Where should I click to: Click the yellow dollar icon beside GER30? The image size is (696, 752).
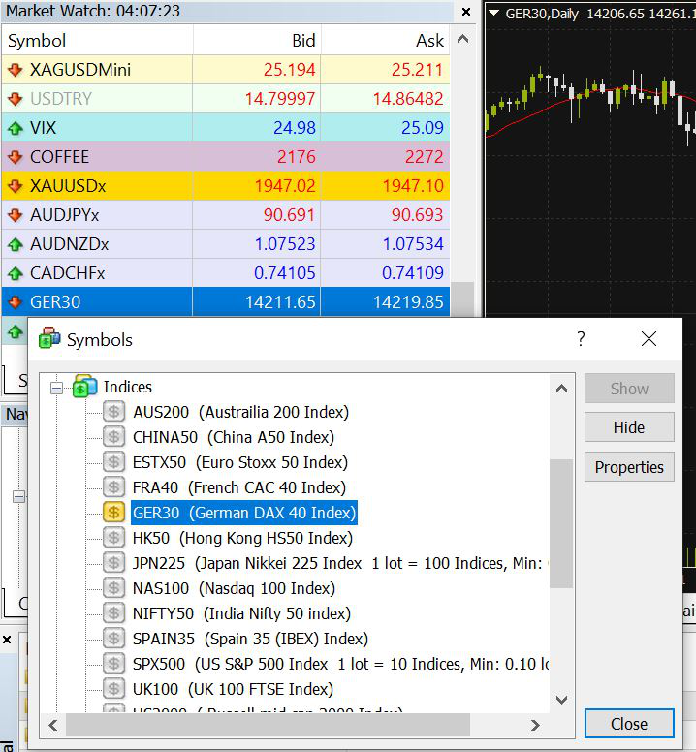(114, 513)
